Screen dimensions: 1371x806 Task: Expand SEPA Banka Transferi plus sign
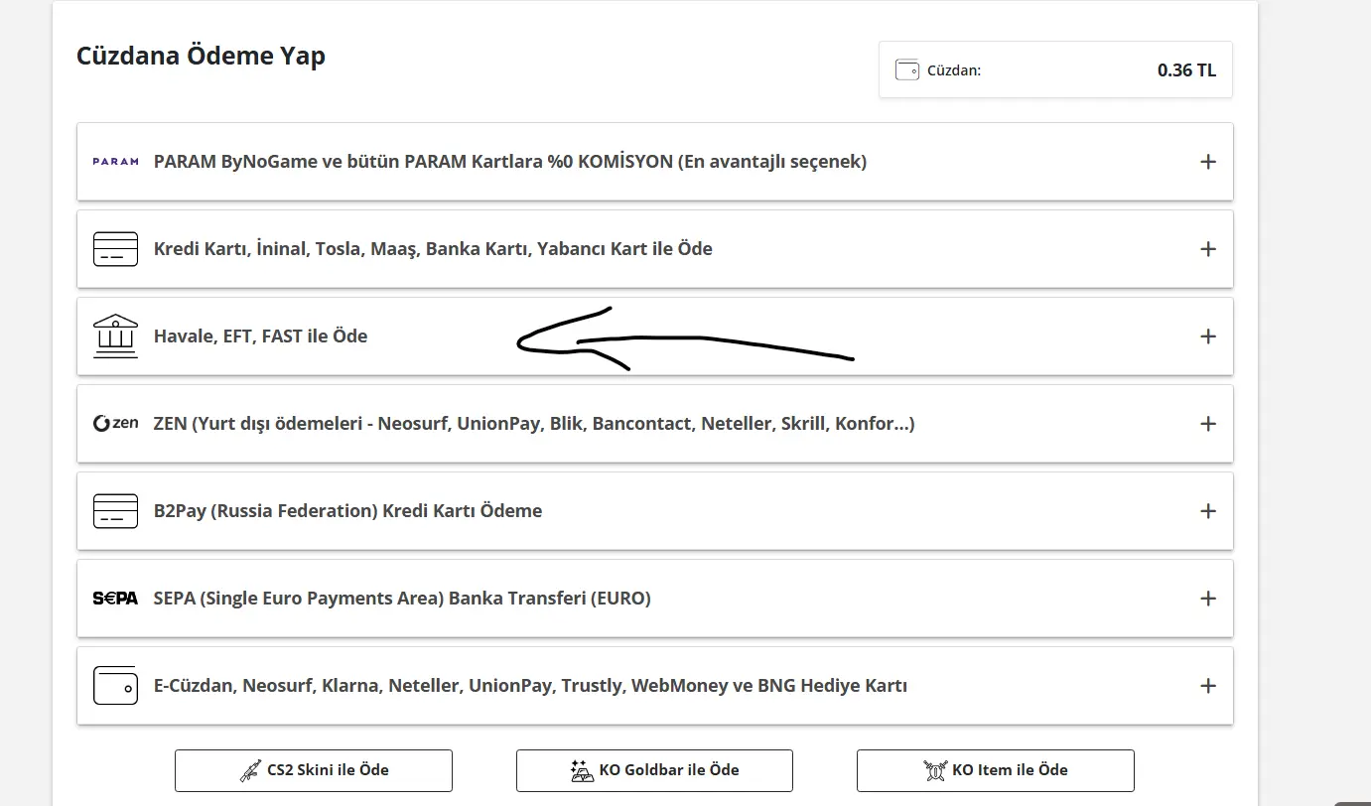pyautogui.click(x=1208, y=599)
